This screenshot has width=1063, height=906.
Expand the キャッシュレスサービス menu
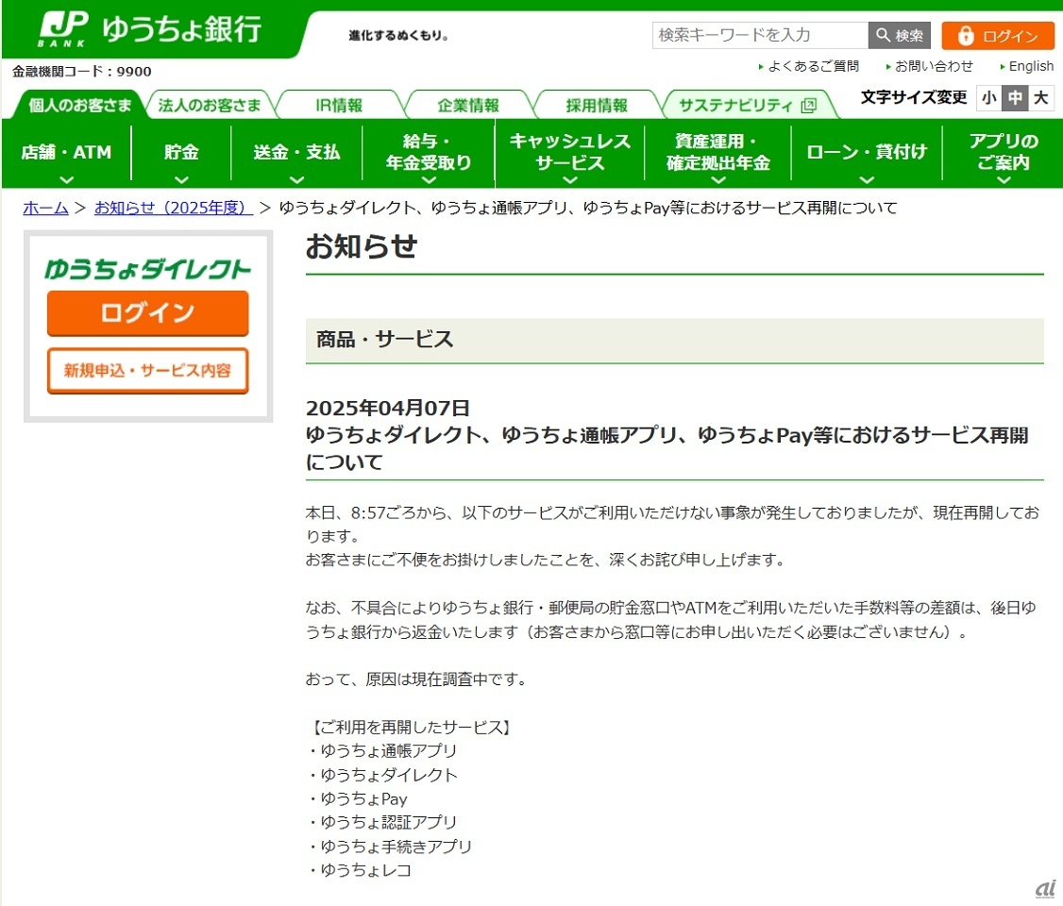pos(570,154)
